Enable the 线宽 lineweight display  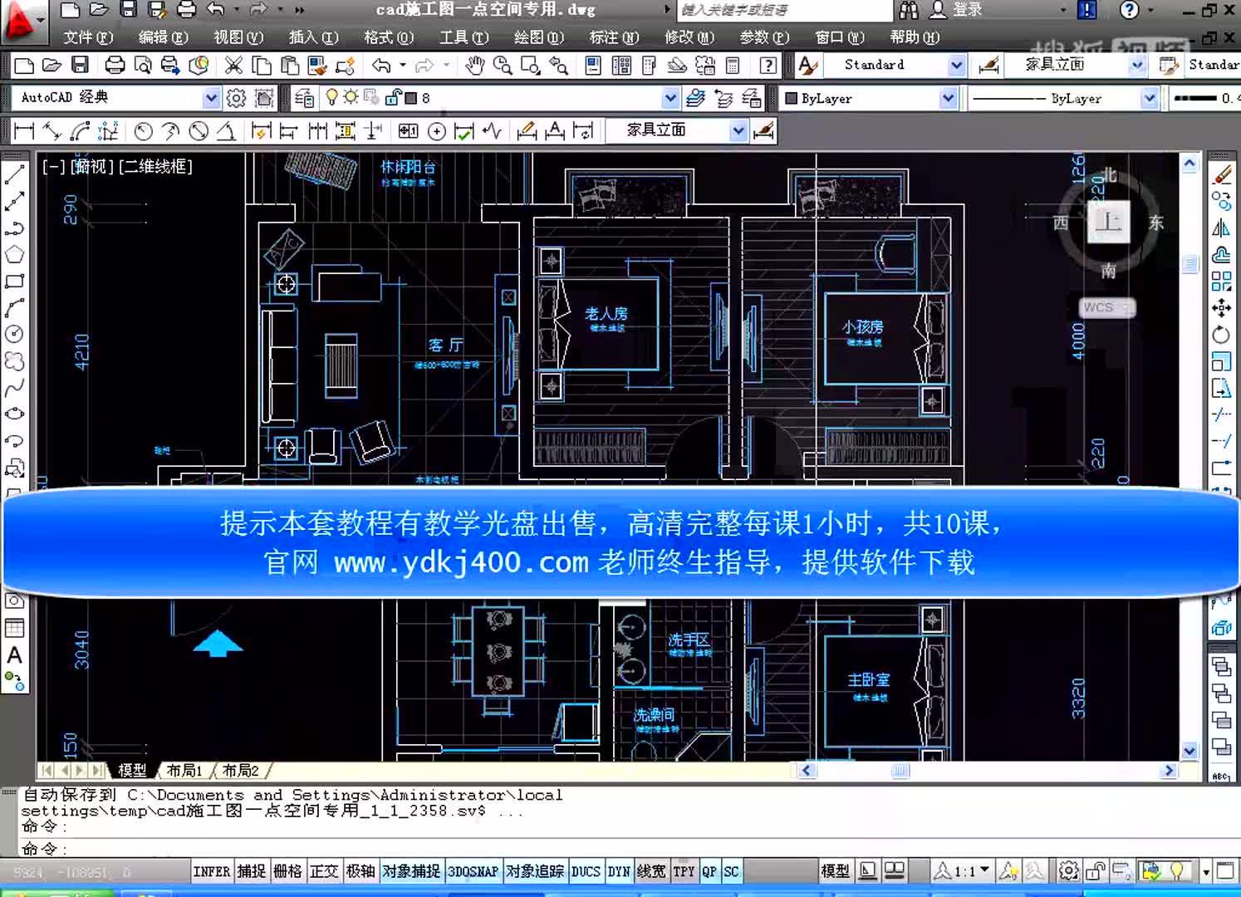[651, 870]
